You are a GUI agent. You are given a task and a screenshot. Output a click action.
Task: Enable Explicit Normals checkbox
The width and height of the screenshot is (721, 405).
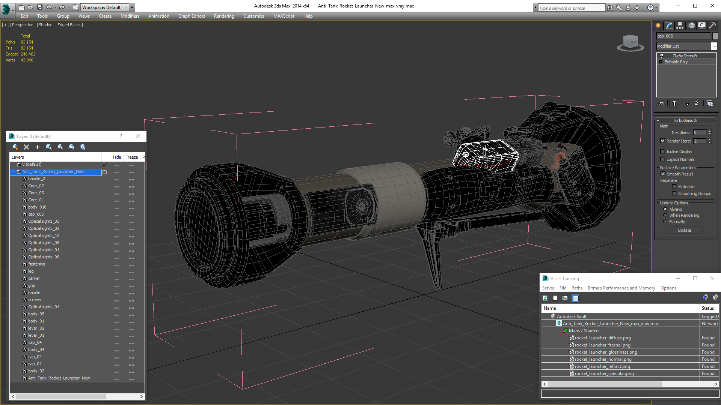click(663, 159)
